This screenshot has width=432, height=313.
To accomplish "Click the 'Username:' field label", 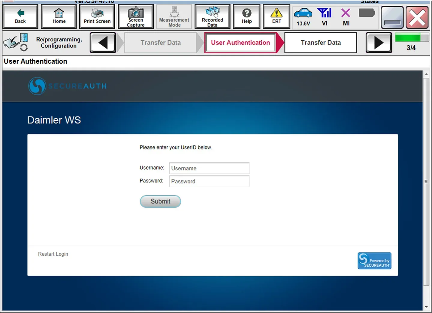I will tap(152, 167).
